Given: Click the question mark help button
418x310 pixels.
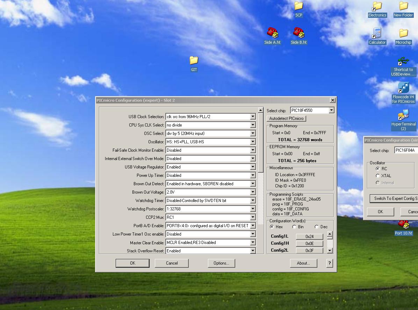Looking at the screenshot, I should coord(330,263).
